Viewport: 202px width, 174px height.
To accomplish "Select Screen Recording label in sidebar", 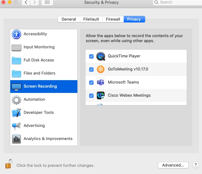I will tap(40, 86).
